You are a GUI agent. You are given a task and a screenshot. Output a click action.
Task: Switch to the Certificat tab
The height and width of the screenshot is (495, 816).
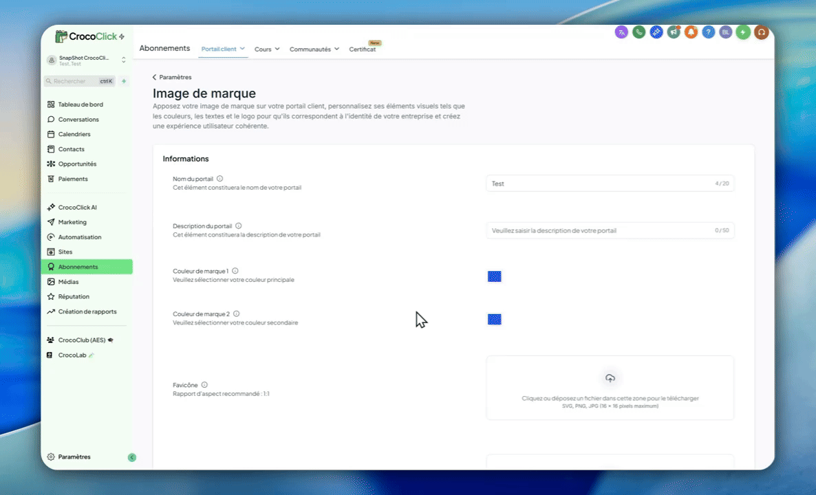click(362, 49)
